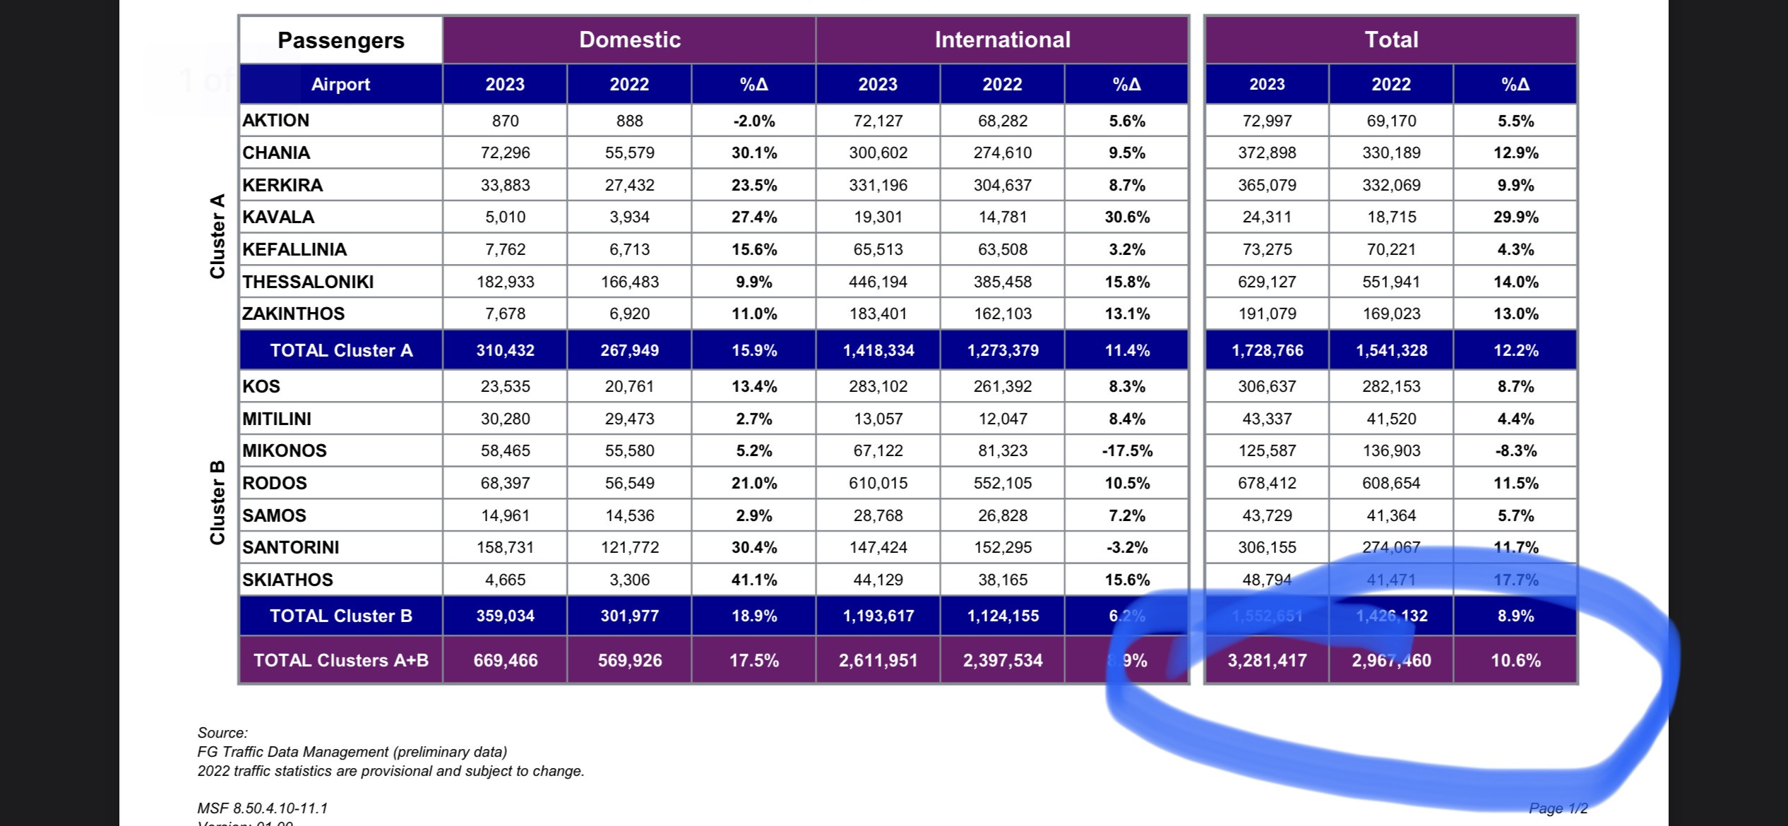Image resolution: width=1788 pixels, height=826 pixels.
Task: Click the International column group header
Action: [1002, 40]
